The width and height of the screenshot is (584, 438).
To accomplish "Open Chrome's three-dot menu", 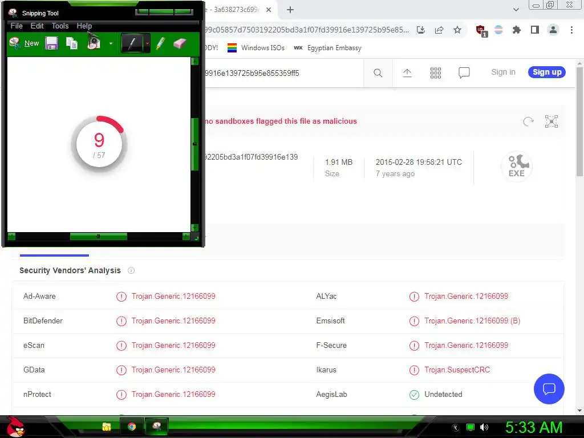I will point(571,30).
